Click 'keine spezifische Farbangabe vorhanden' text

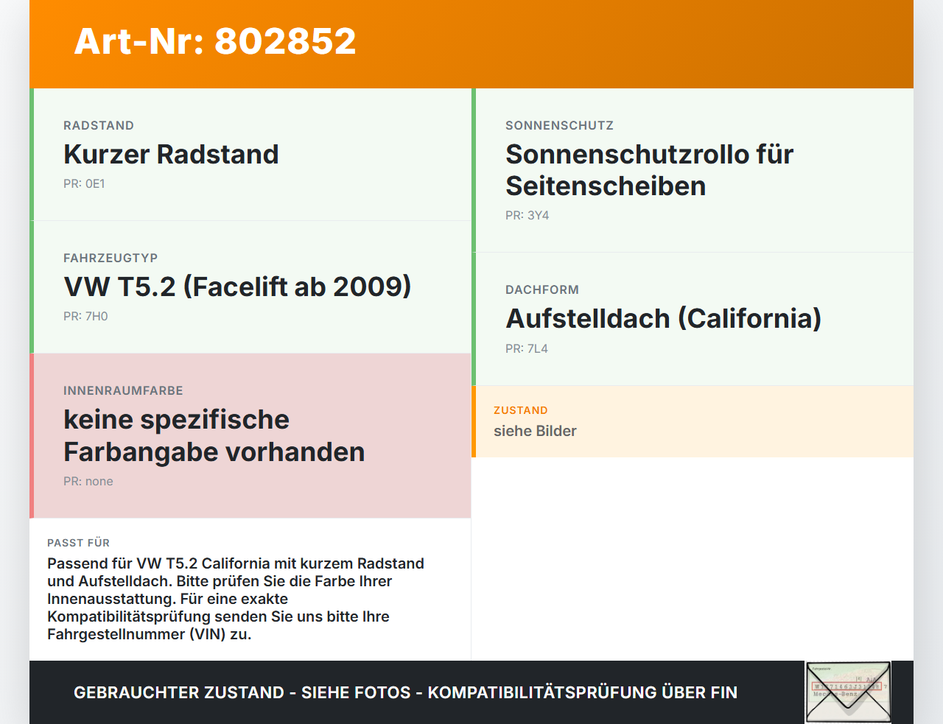coord(214,435)
